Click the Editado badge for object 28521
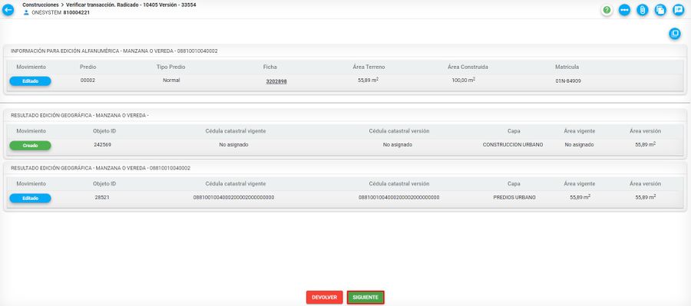 31,198
